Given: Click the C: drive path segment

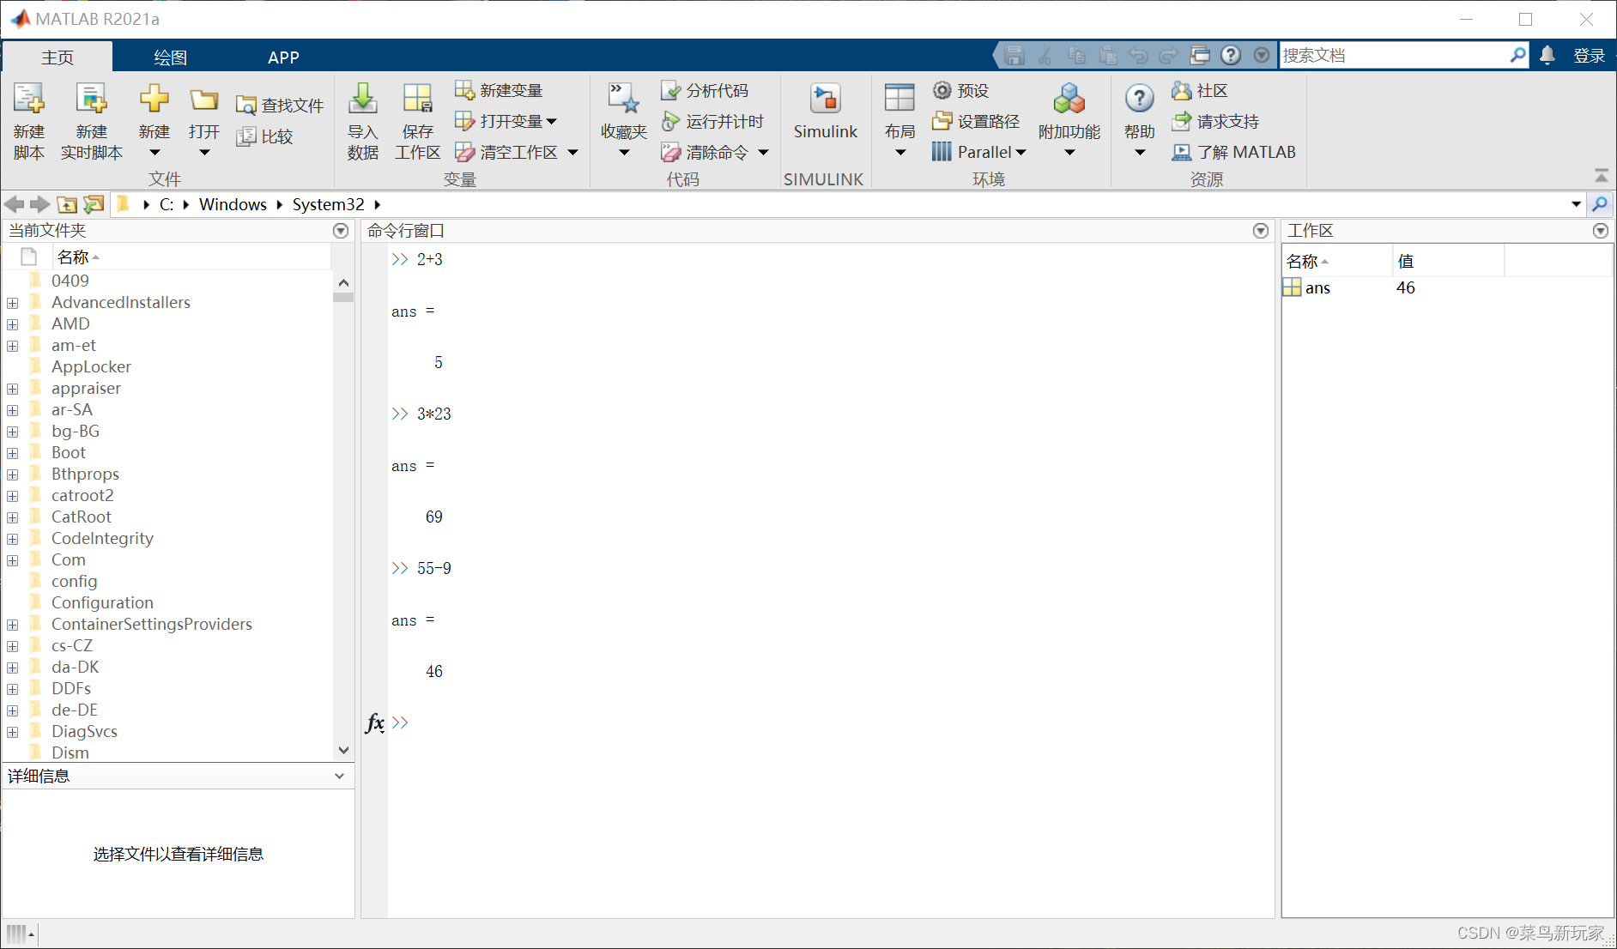Looking at the screenshot, I should click(167, 204).
